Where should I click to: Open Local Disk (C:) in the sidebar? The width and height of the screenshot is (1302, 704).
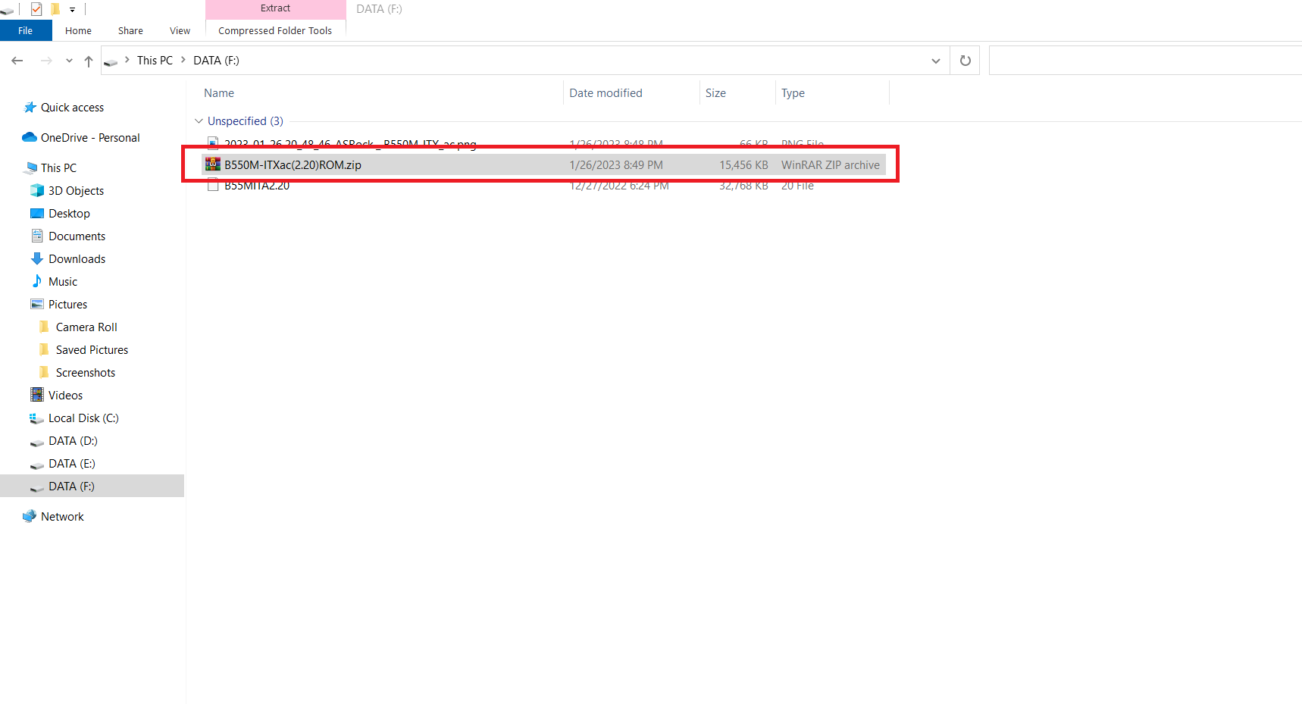pyautogui.click(x=83, y=418)
